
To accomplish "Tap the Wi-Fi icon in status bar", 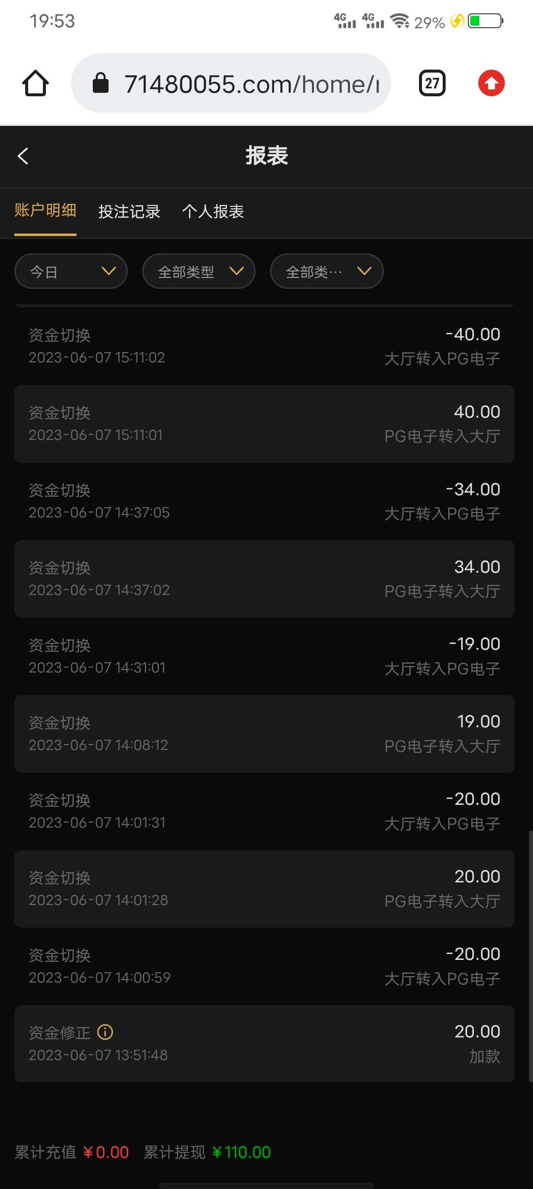I will point(399,21).
